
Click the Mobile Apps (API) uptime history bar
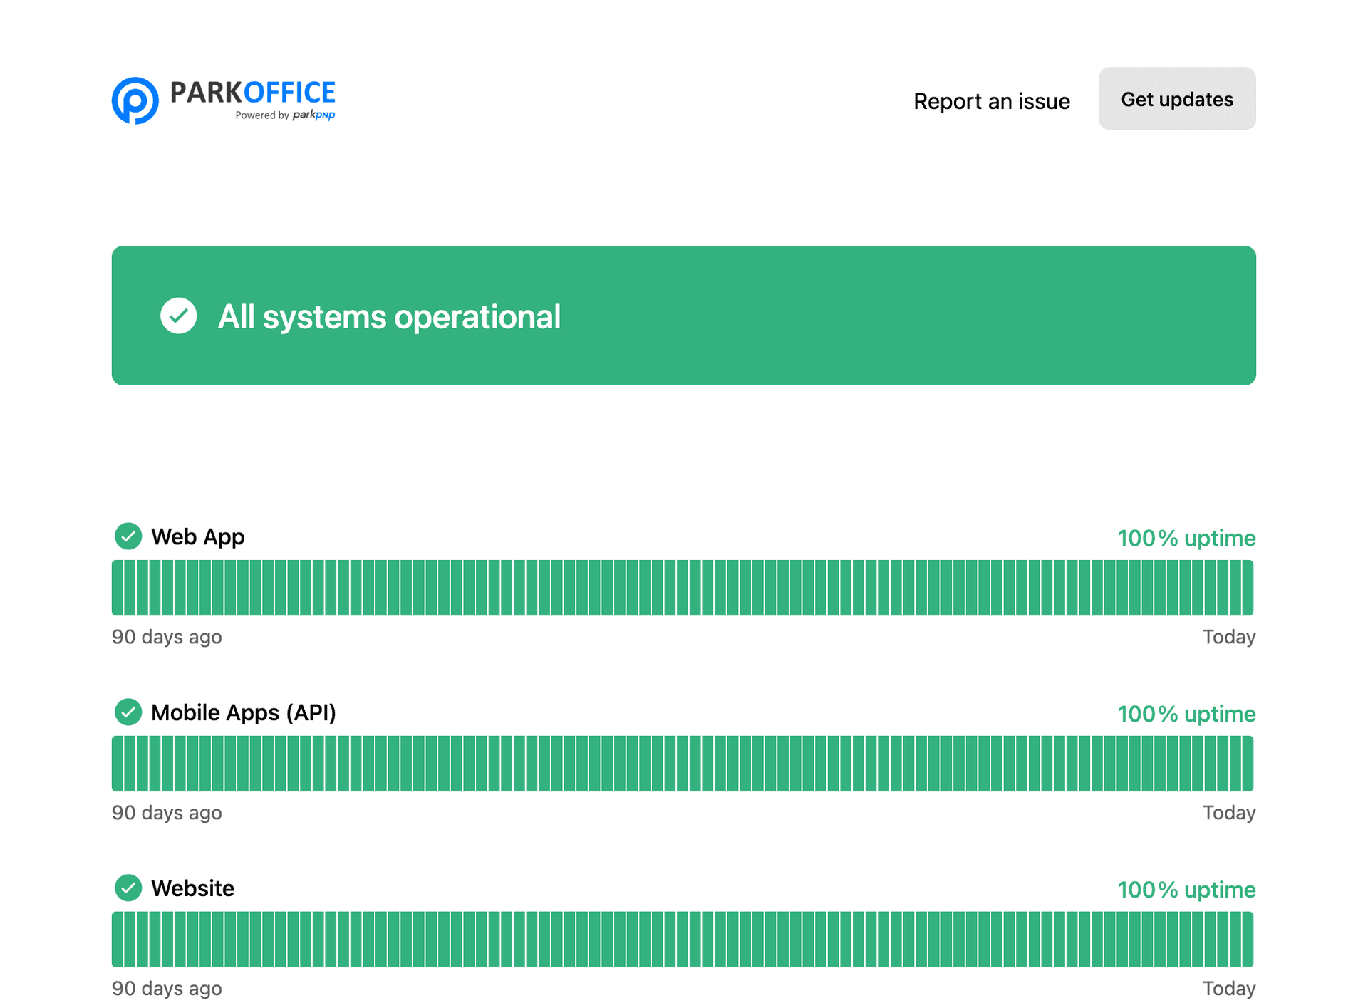683,764
